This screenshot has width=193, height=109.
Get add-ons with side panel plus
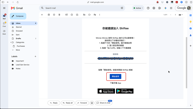[x=190, y=46]
